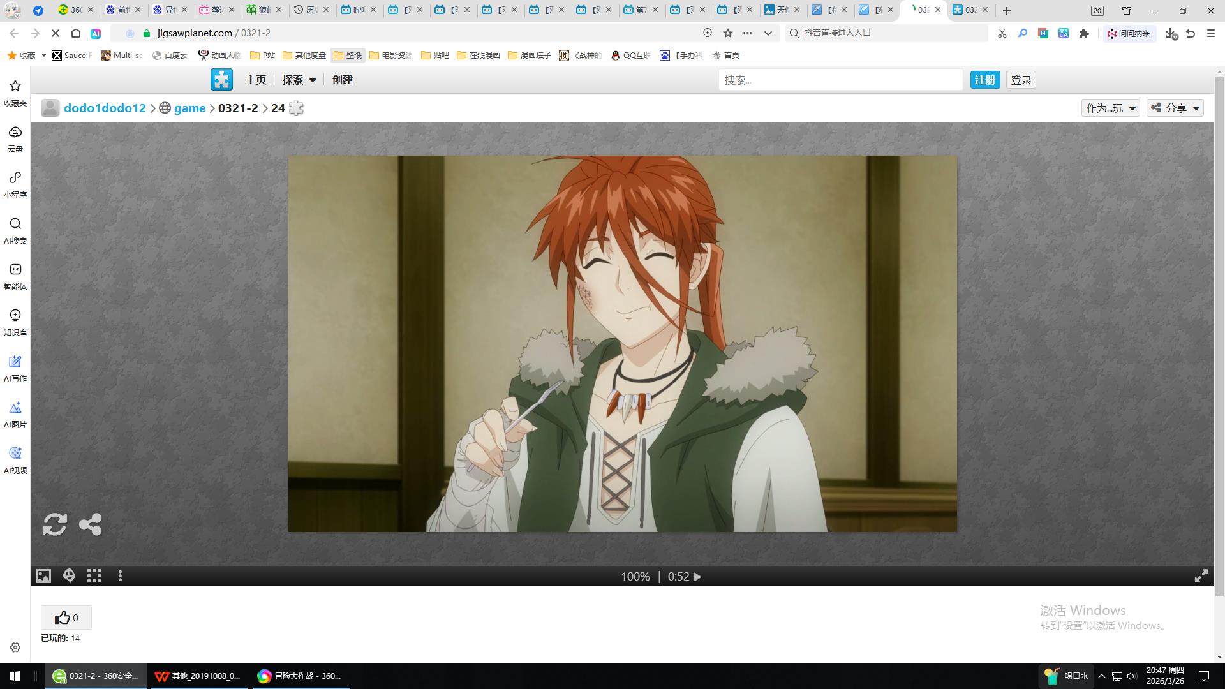Image resolution: width=1225 pixels, height=689 pixels.
Task: Click the Jigsaw Planet puzzle logo
Action: (221, 80)
